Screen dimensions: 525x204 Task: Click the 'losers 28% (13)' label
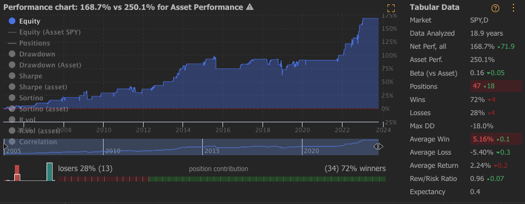tap(85, 168)
